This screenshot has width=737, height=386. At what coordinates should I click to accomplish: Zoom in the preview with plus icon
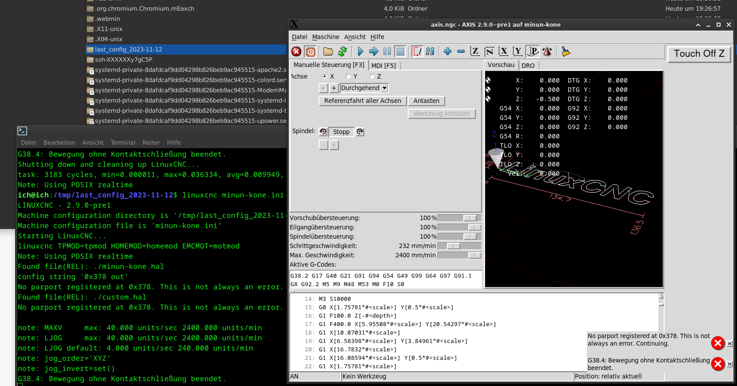(447, 51)
